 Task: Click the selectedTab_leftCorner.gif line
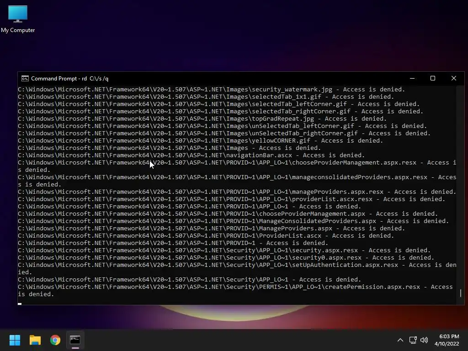coord(219,104)
